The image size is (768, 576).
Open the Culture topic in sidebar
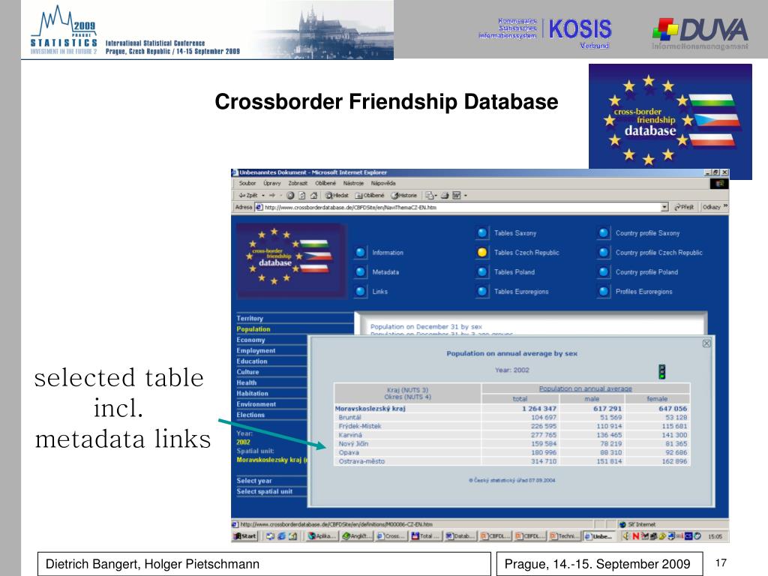[x=247, y=372]
